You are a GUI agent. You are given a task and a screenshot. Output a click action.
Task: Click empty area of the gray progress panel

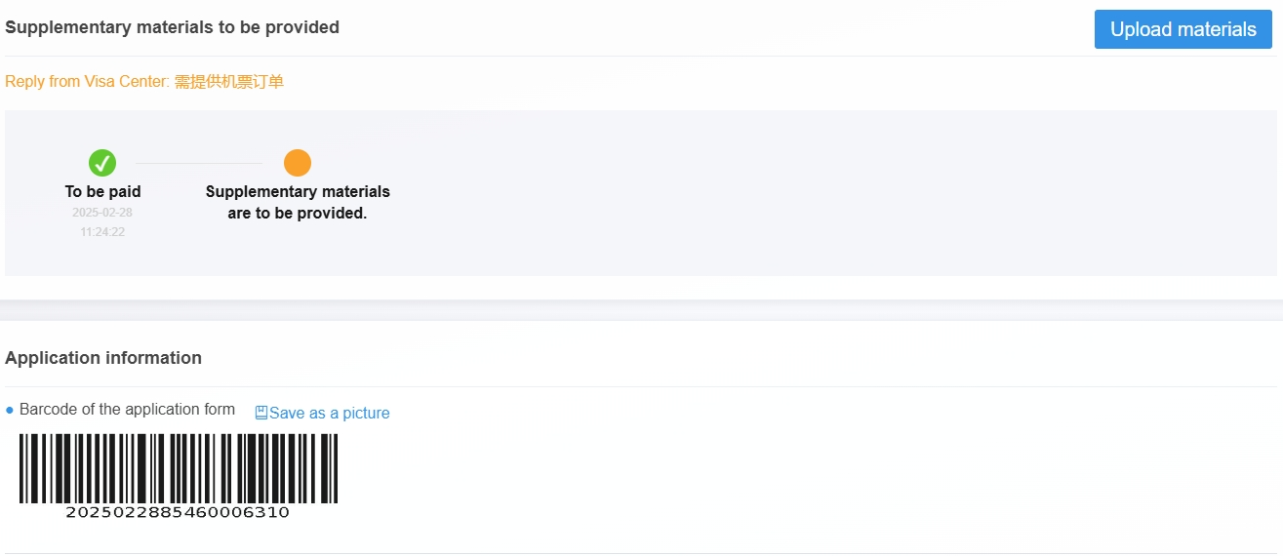(781, 195)
